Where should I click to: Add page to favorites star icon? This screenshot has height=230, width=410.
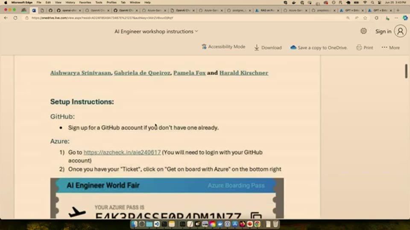(x=365, y=18)
